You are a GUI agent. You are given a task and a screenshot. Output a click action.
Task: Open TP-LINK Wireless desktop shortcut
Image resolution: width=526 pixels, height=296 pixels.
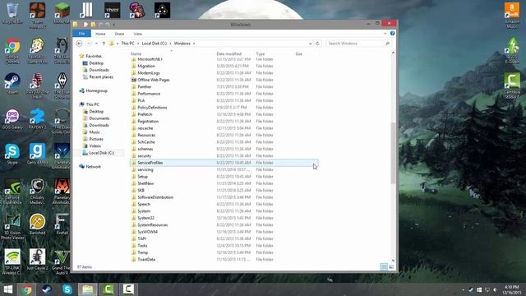pyautogui.click(x=12, y=261)
